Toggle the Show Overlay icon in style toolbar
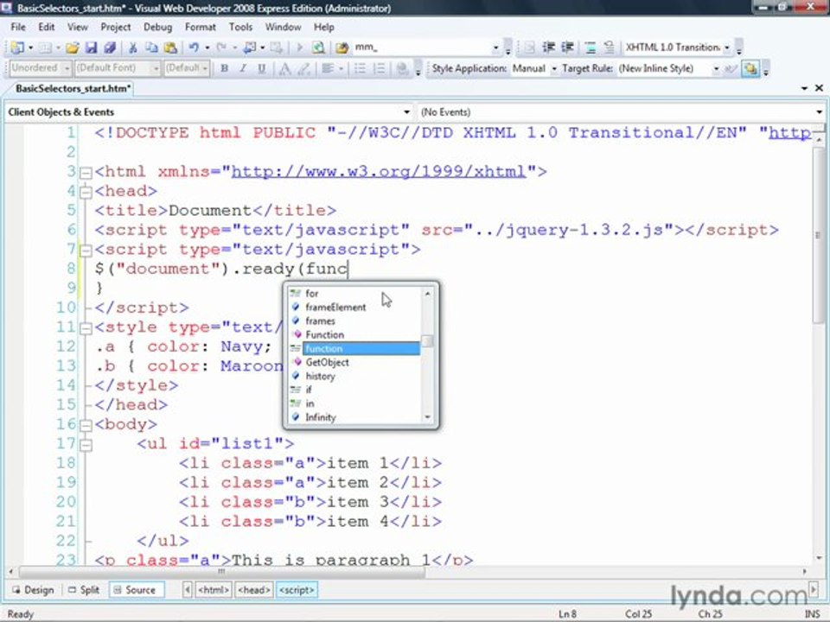The width and height of the screenshot is (830, 622). coord(750,69)
